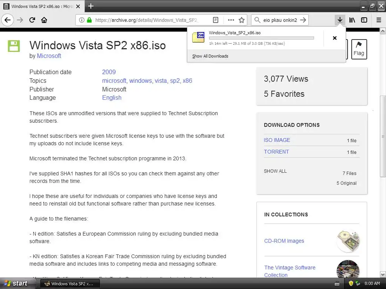
Task: Reload the current page
Action: click(32, 20)
